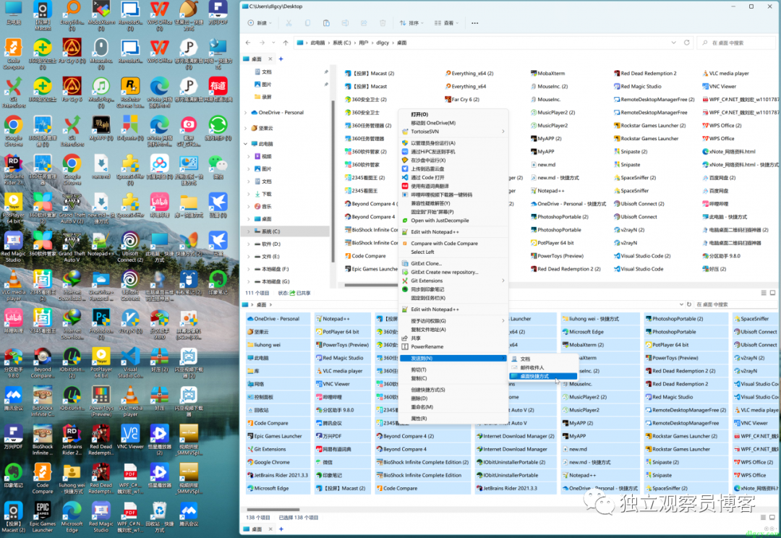This screenshot has width=781, height=538.
Task: Choose 删除(D) in the context menu
Action: click(x=453, y=398)
